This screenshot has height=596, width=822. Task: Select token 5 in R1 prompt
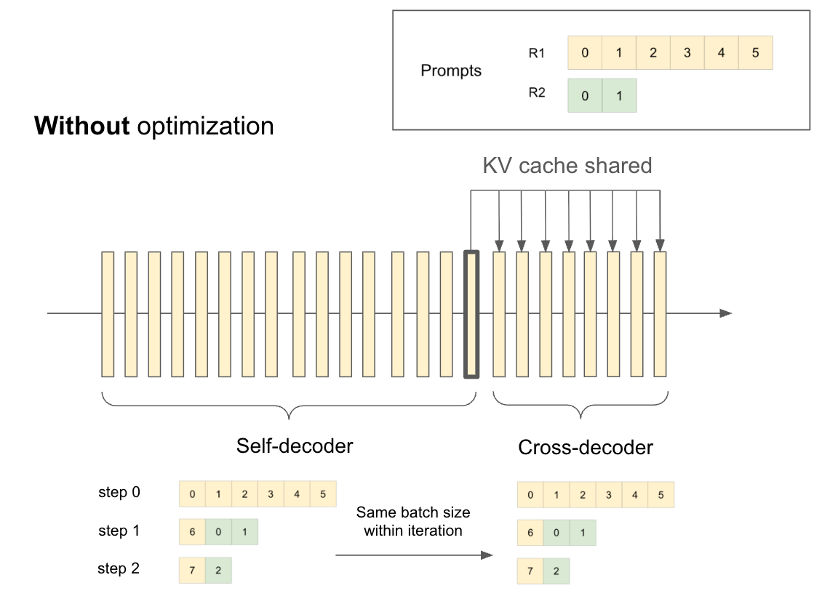755,53
